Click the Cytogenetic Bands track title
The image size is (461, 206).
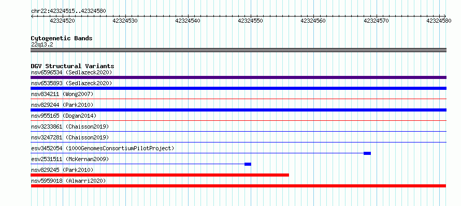pos(62,38)
